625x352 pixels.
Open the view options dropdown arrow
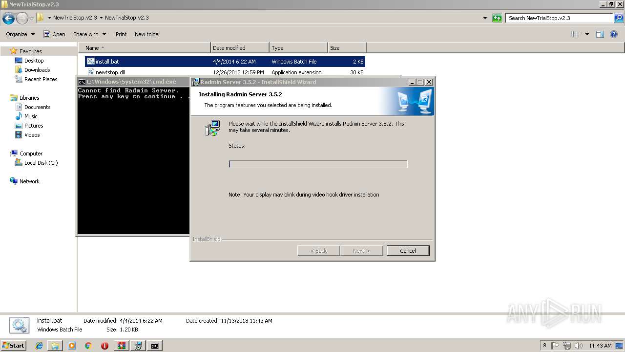tap(587, 34)
